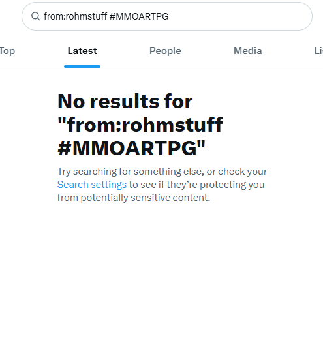
Task: Switch to the Top results tab
Action: (7, 51)
